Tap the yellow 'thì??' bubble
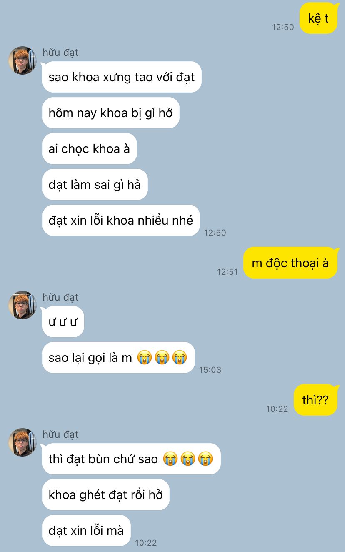 point(315,400)
